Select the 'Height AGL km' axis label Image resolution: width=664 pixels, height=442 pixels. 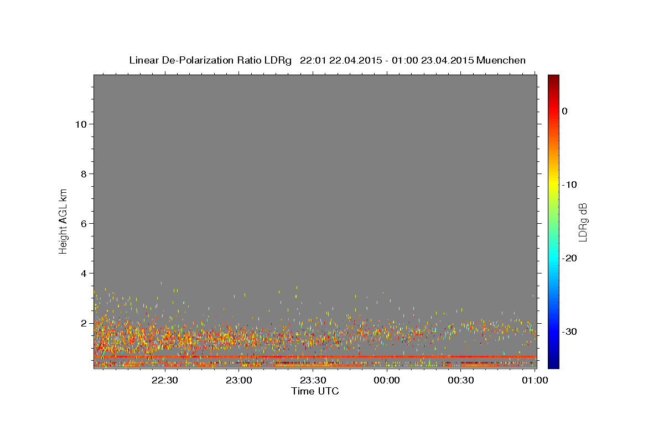coord(63,220)
